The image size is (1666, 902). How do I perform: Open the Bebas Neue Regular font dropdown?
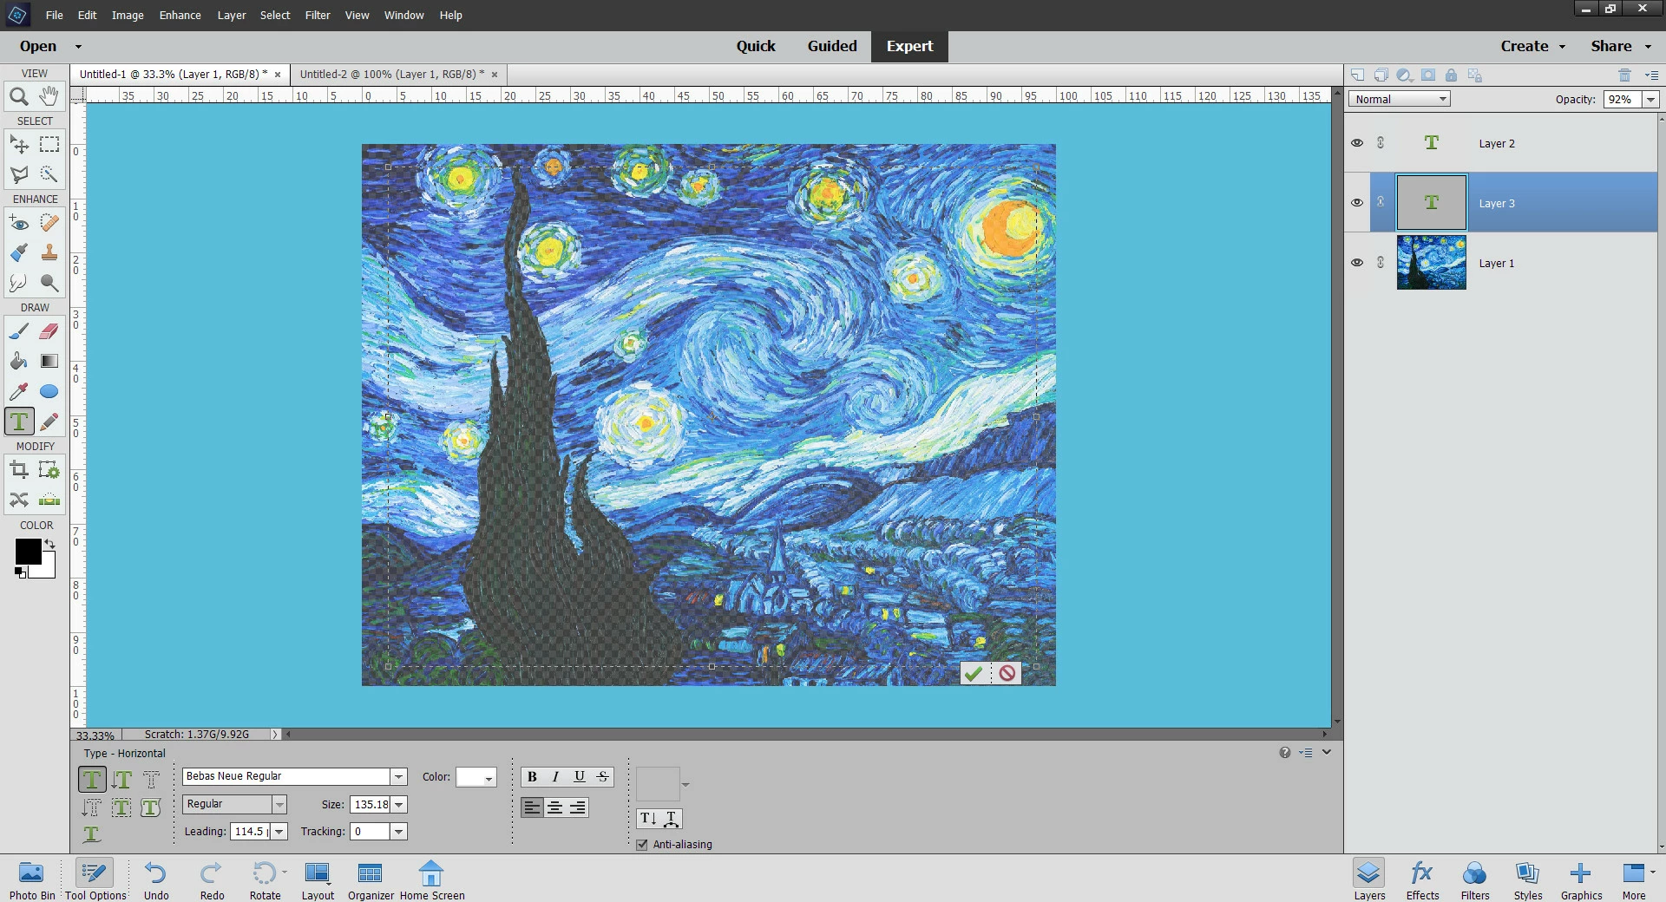tap(399, 777)
